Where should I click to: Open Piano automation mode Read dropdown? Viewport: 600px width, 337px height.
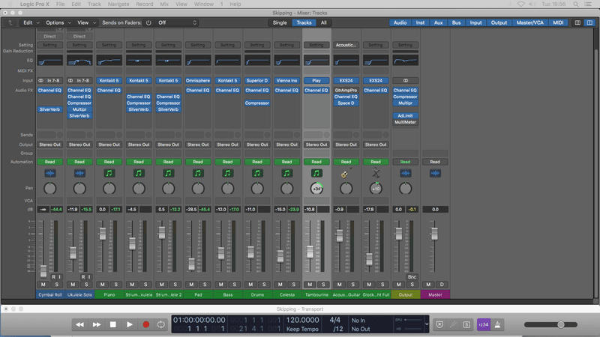click(x=109, y=162)
